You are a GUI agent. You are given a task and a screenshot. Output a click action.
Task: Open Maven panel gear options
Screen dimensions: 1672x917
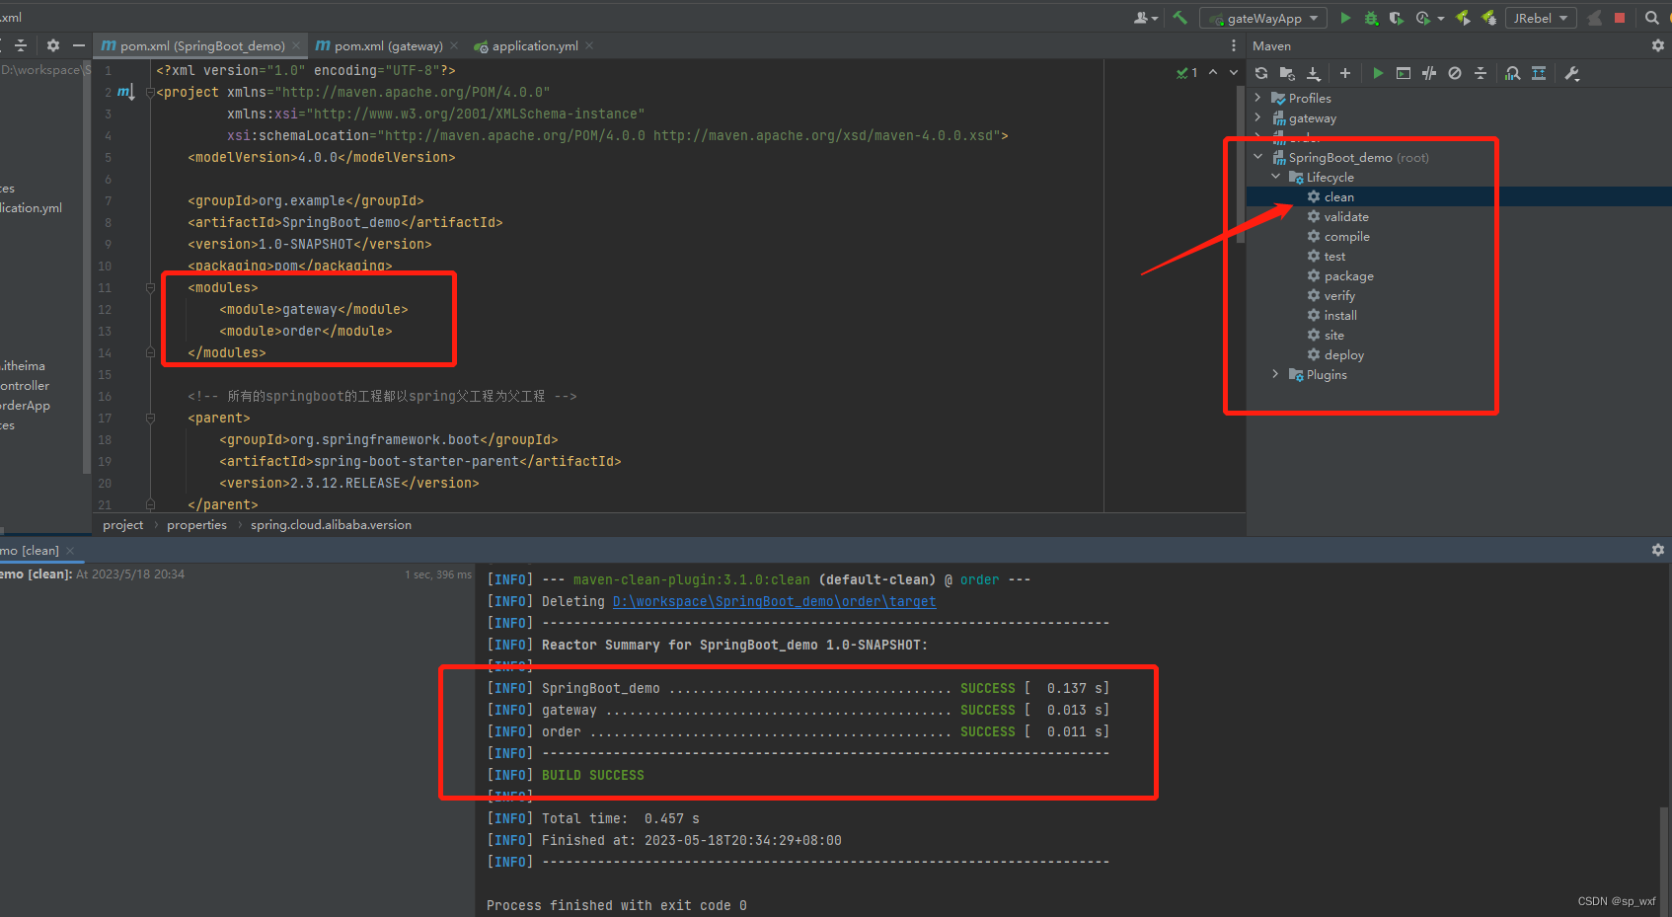tap(1658, 45)
